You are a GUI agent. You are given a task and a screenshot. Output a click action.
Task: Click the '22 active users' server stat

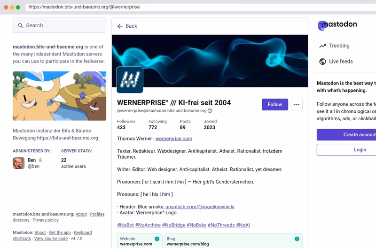pos(73,163)
